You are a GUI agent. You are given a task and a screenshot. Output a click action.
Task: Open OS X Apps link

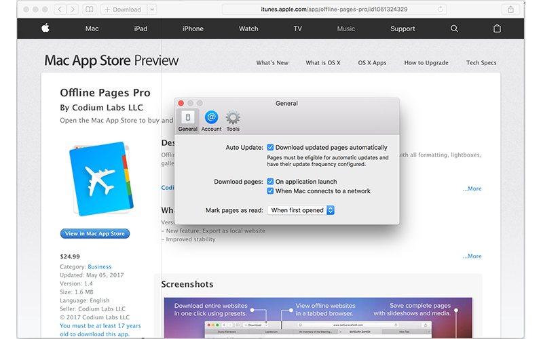tap(372, 62)
